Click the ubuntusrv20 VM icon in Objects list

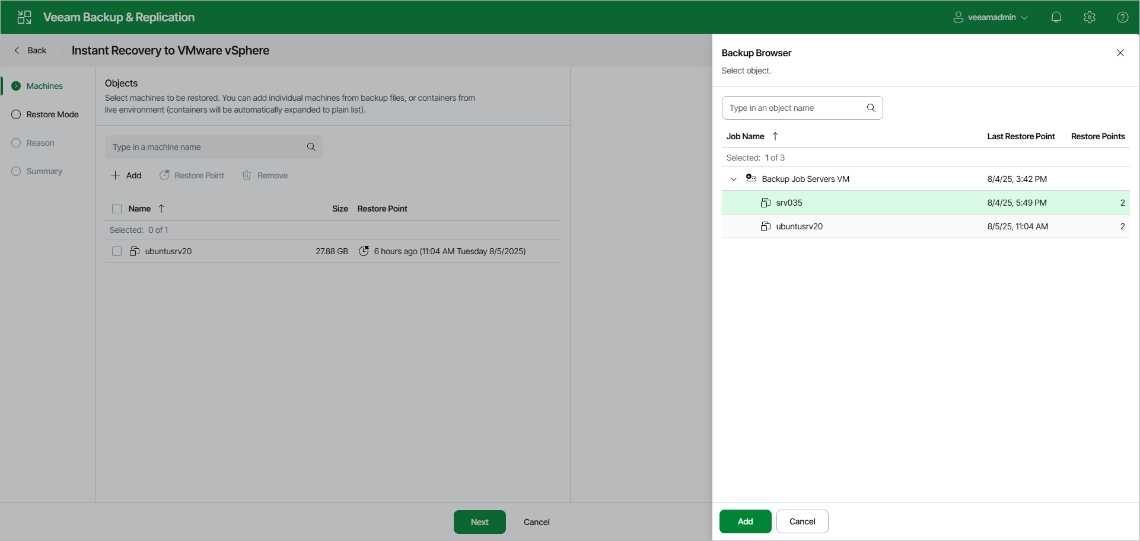coord(135,251)
